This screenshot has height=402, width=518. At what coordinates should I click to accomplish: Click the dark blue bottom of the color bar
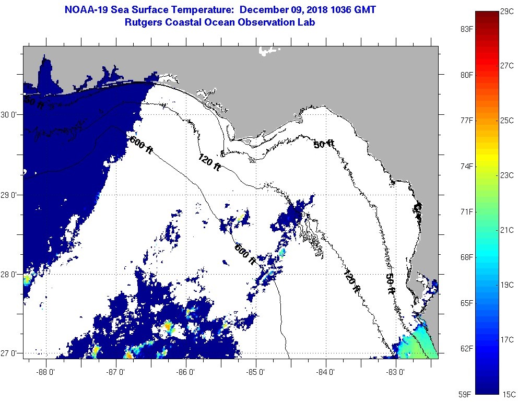point(486,389)
